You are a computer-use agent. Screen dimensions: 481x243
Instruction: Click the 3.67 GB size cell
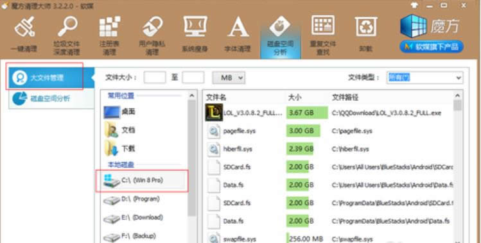(x=307, y=113)
